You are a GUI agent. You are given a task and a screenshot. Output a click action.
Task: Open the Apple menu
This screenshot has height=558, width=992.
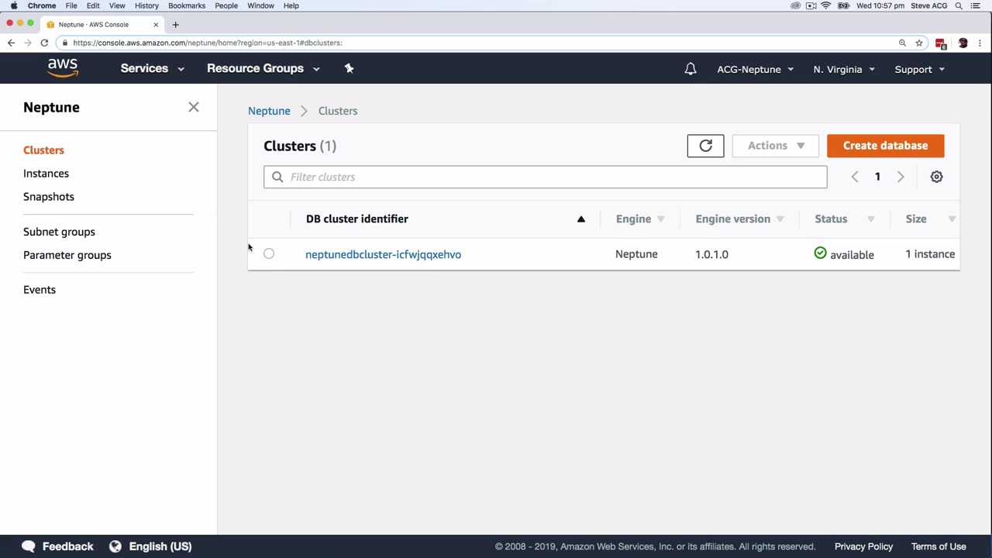pyautogui.click(x=14, y=5)
